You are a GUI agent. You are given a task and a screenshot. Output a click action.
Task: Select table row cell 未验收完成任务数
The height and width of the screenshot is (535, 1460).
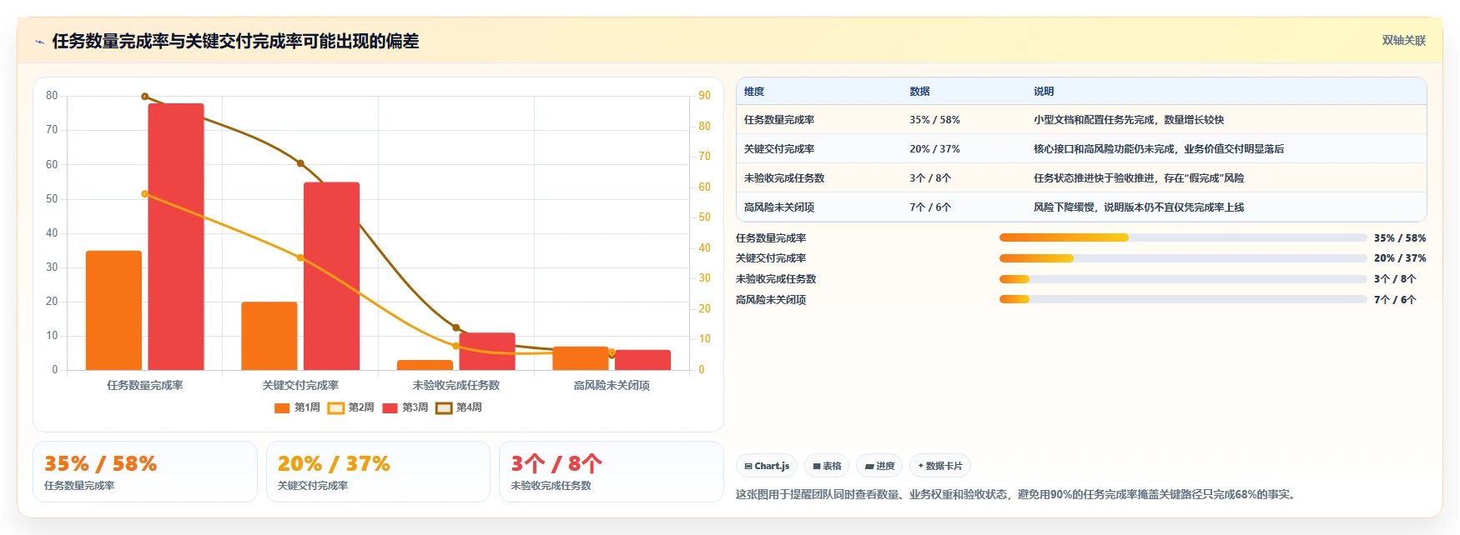pyautogui.click(x=784, y=178)
